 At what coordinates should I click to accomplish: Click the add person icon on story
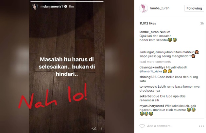(x=94, y=128)
